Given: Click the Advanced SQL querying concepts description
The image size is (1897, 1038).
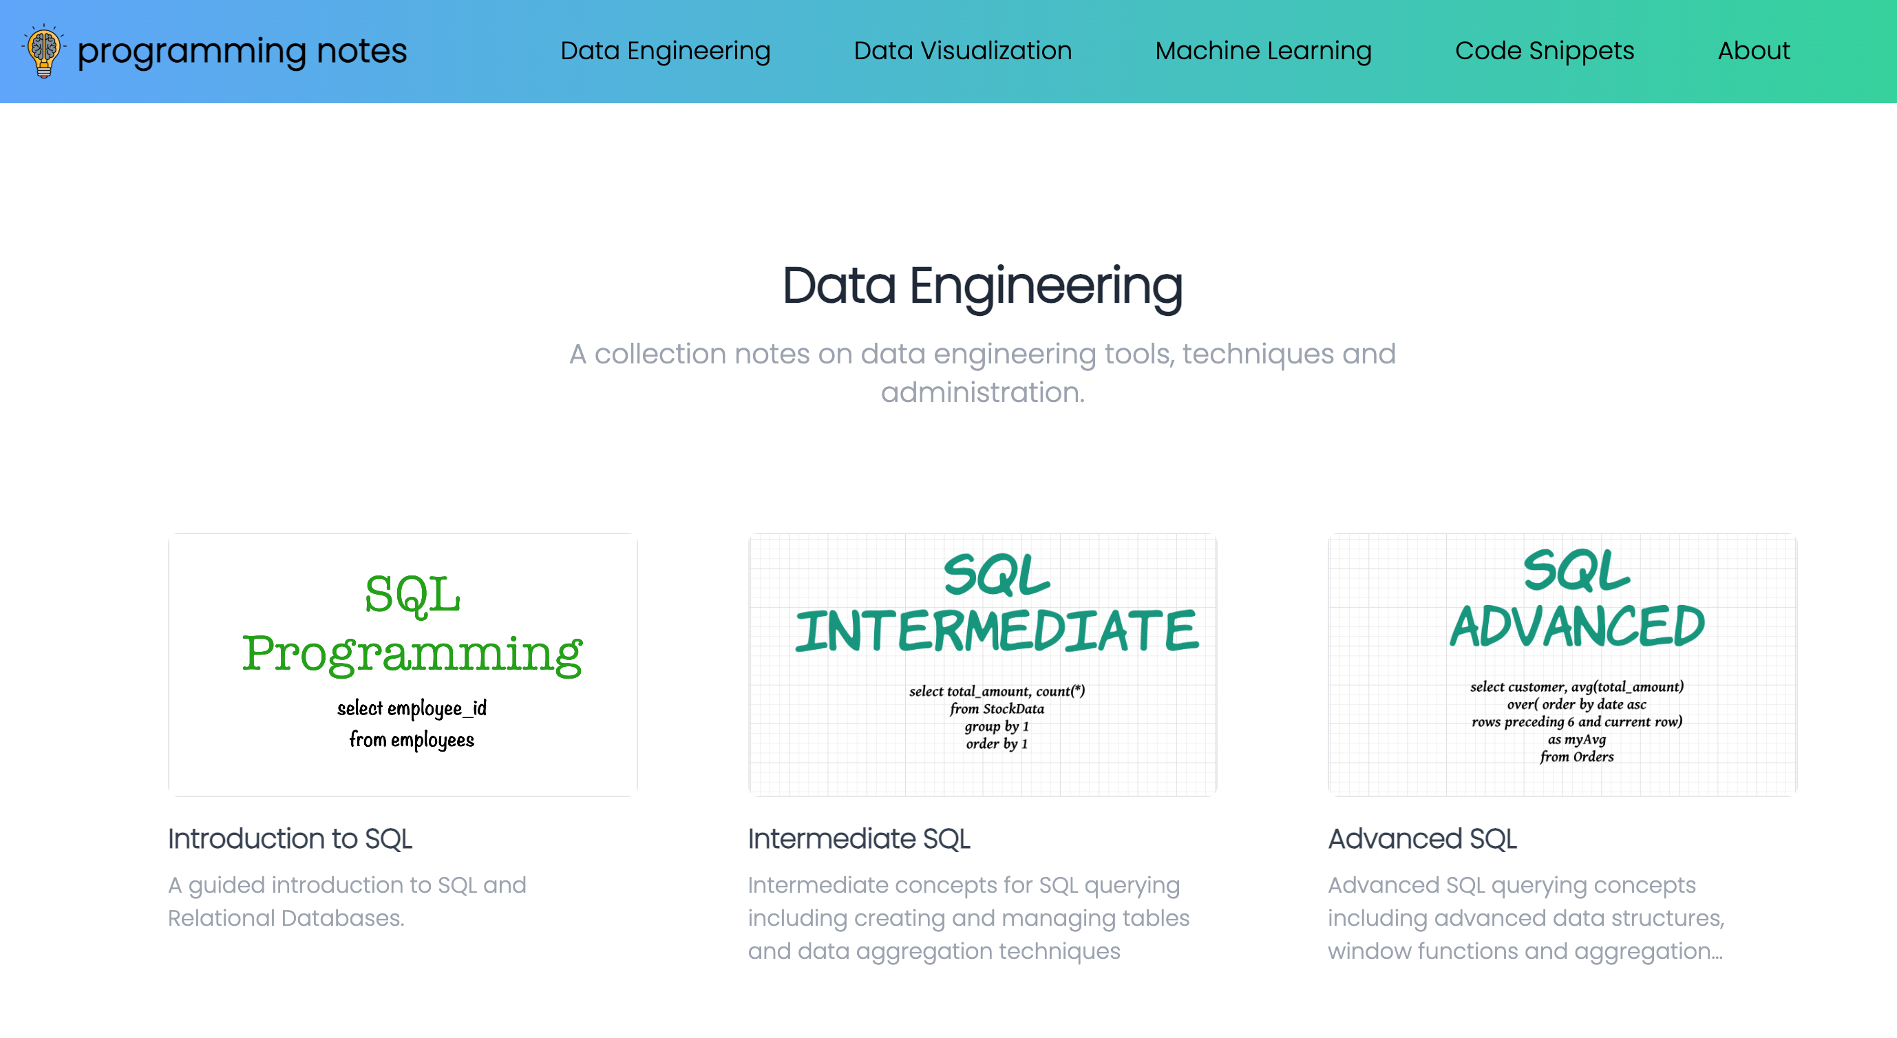Looking at the screenshot, I should click(x=1525, y=918).
